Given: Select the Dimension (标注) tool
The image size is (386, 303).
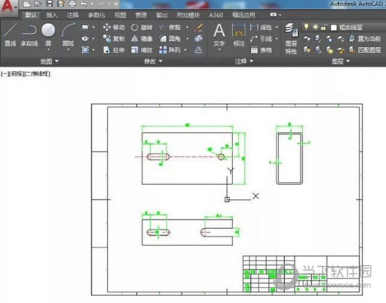Looking at the screenshot, I should click(239, 35).
